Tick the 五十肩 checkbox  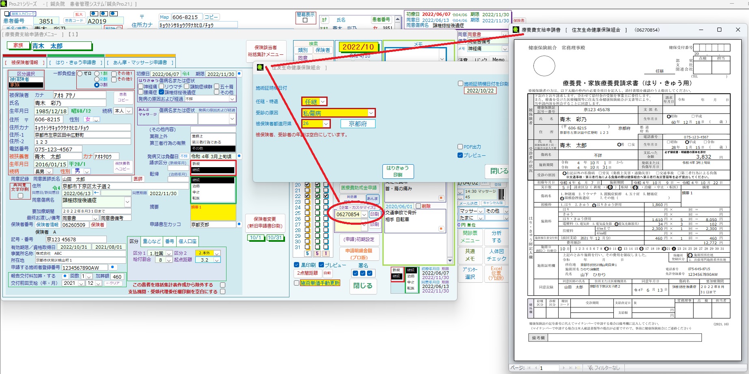click(216, 86)
